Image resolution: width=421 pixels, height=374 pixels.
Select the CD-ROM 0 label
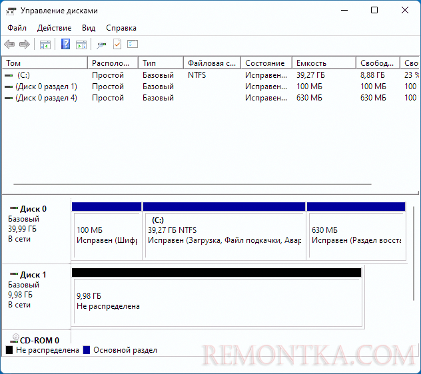pos(39,340)
